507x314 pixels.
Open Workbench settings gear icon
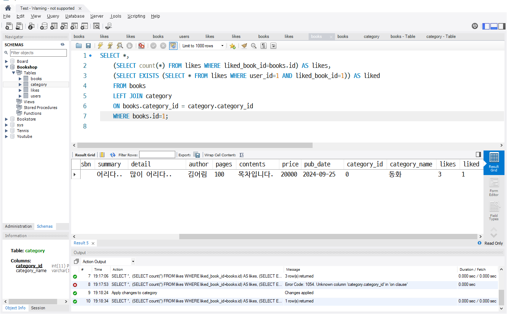(475, 26)
